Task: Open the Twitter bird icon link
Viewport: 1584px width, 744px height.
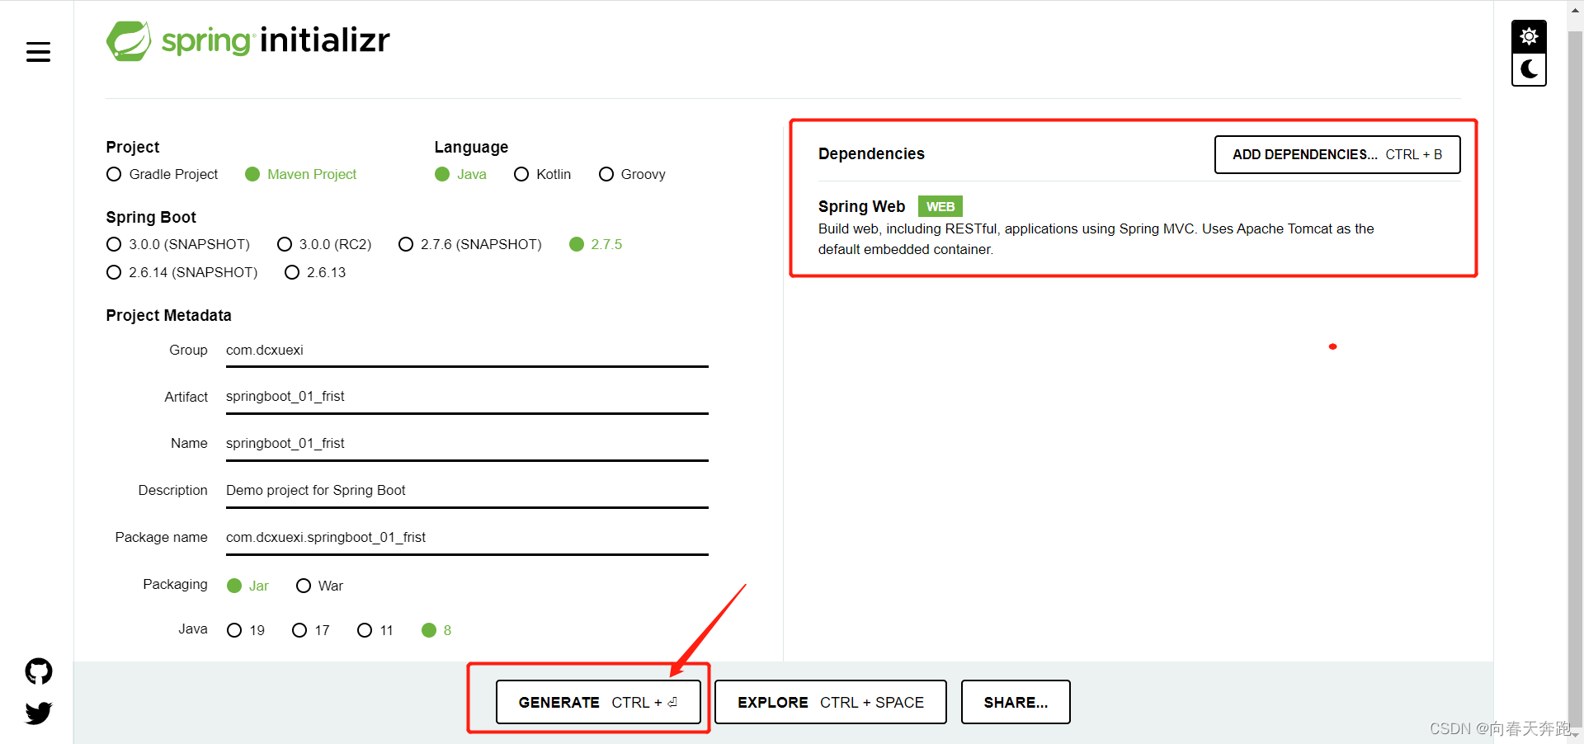Action: point(39,713)
